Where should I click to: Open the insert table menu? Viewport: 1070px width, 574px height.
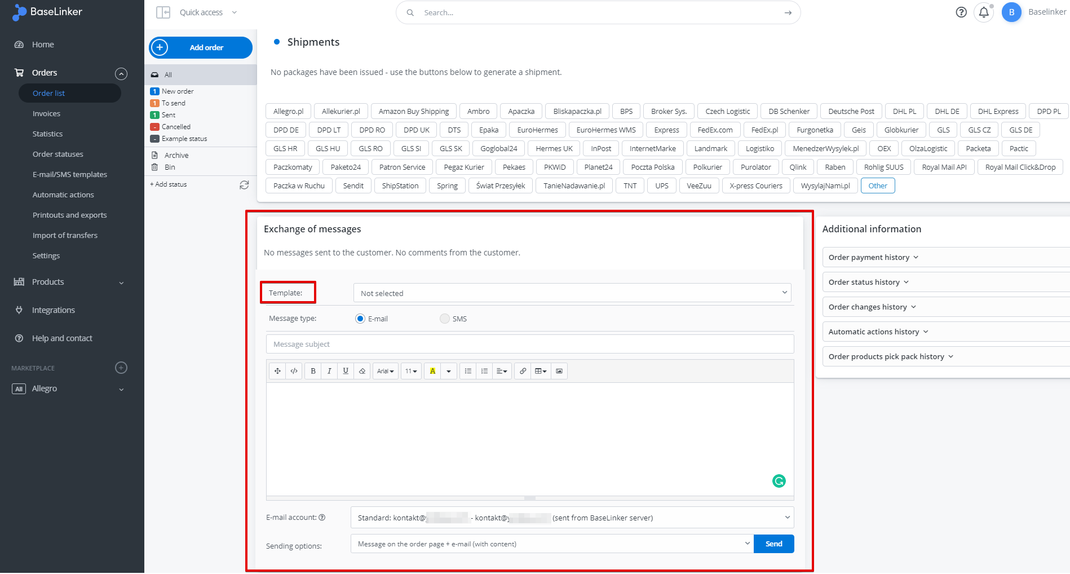541,371
